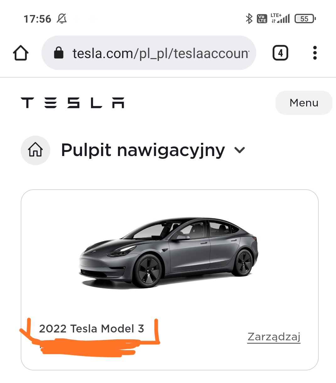Tap the 17:56 clock in status bar

(x=37, y=19)
